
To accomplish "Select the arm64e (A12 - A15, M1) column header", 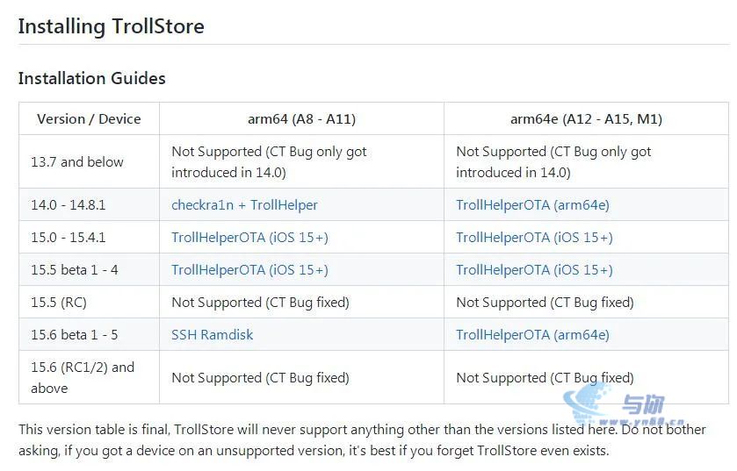I will click(586, 118).
